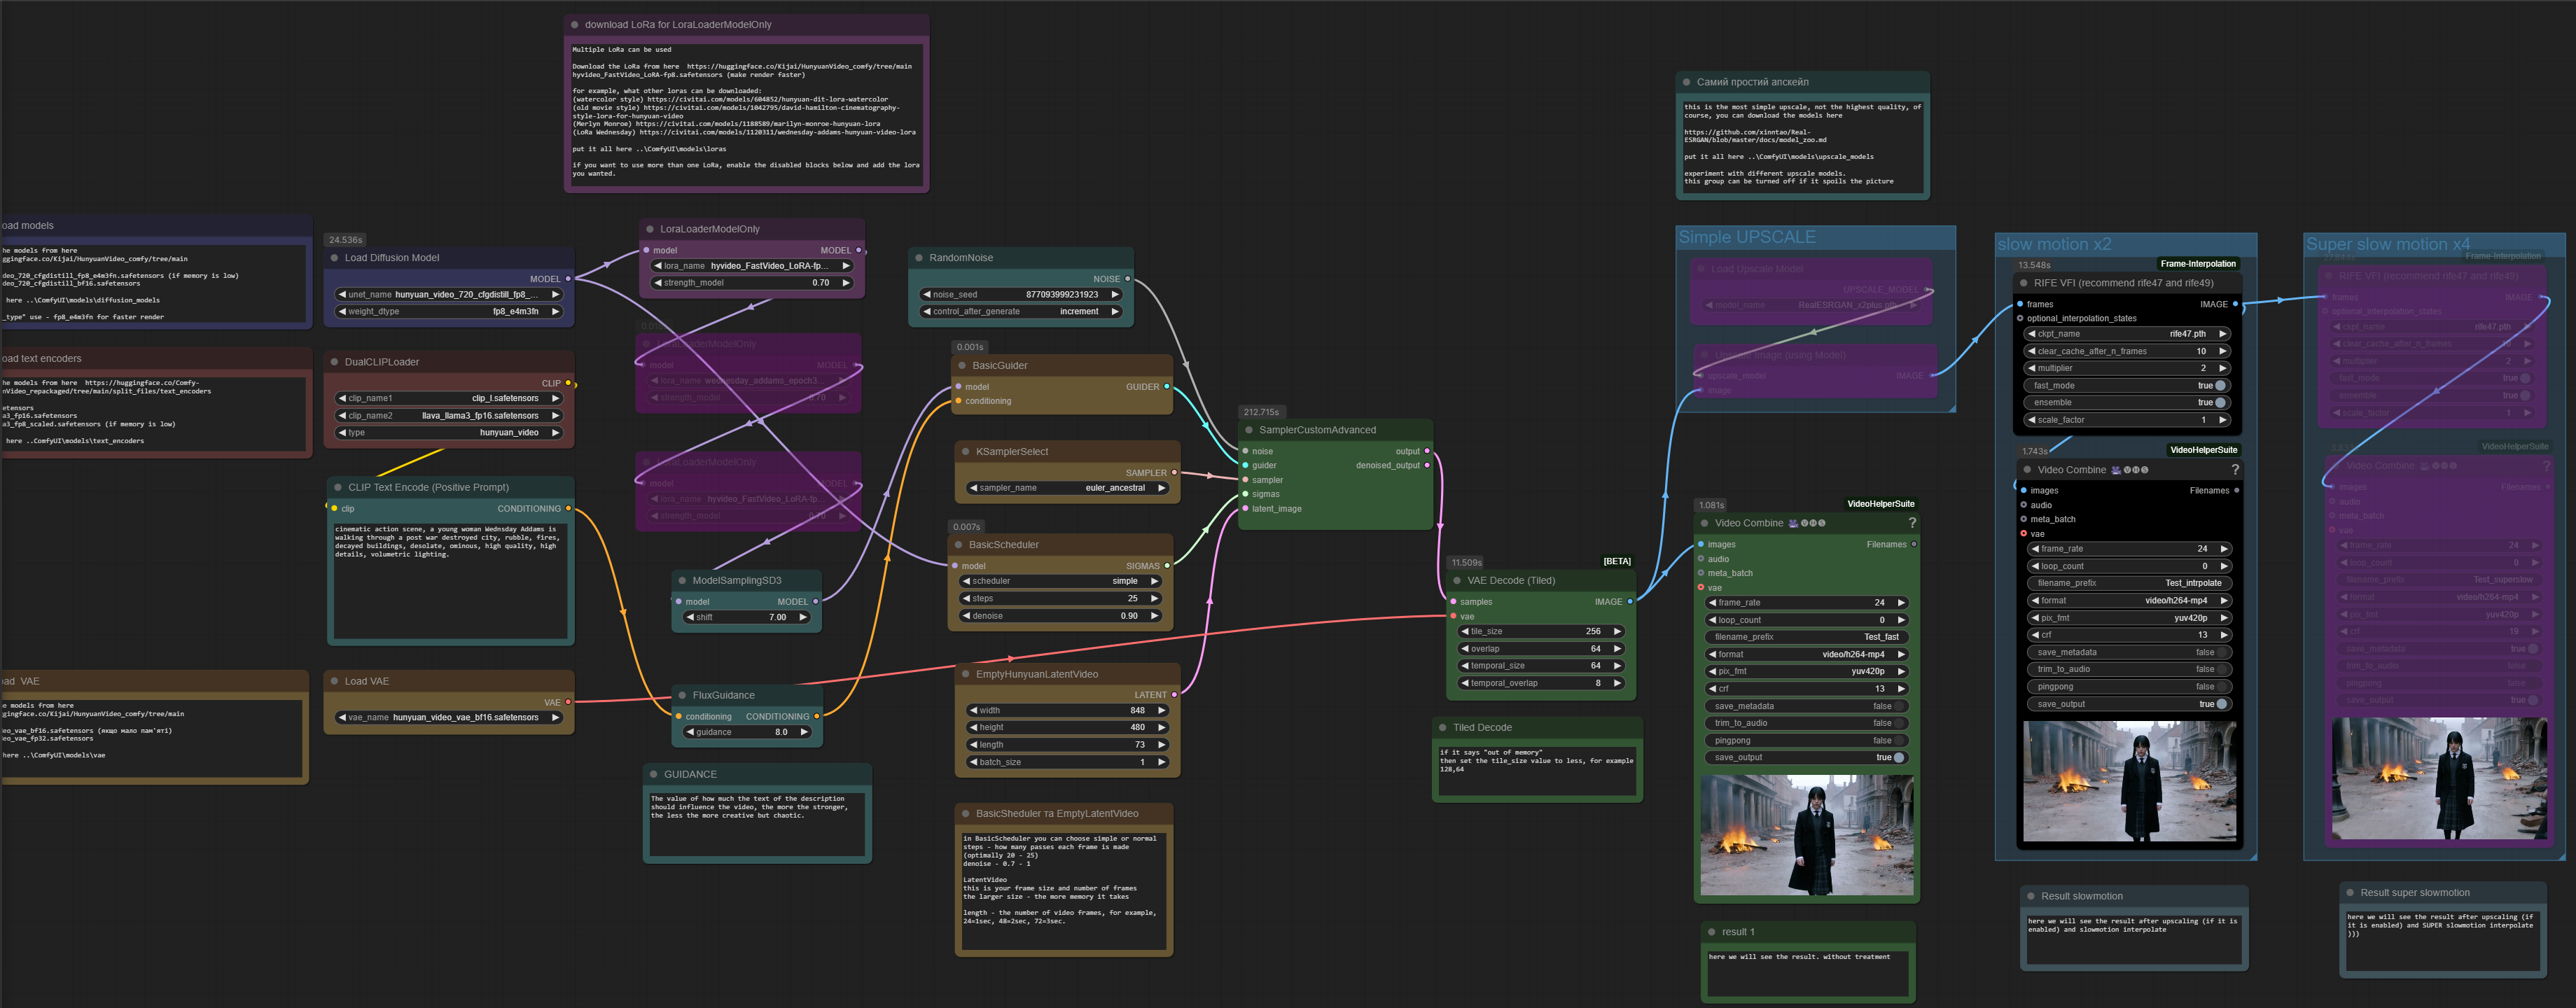Click collapse dot on VAE Decode (Tiled) node
The height and width of the screenshot is (1008, 2576).
[1456, 580]
